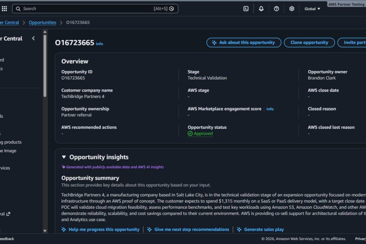The width and height of the screenshot is (366, 244).
Task: Collapse the Opportunity insights section
Action: click(x=64, y=157)
